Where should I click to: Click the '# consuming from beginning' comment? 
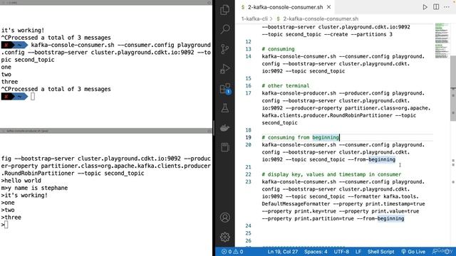[301, 137]
